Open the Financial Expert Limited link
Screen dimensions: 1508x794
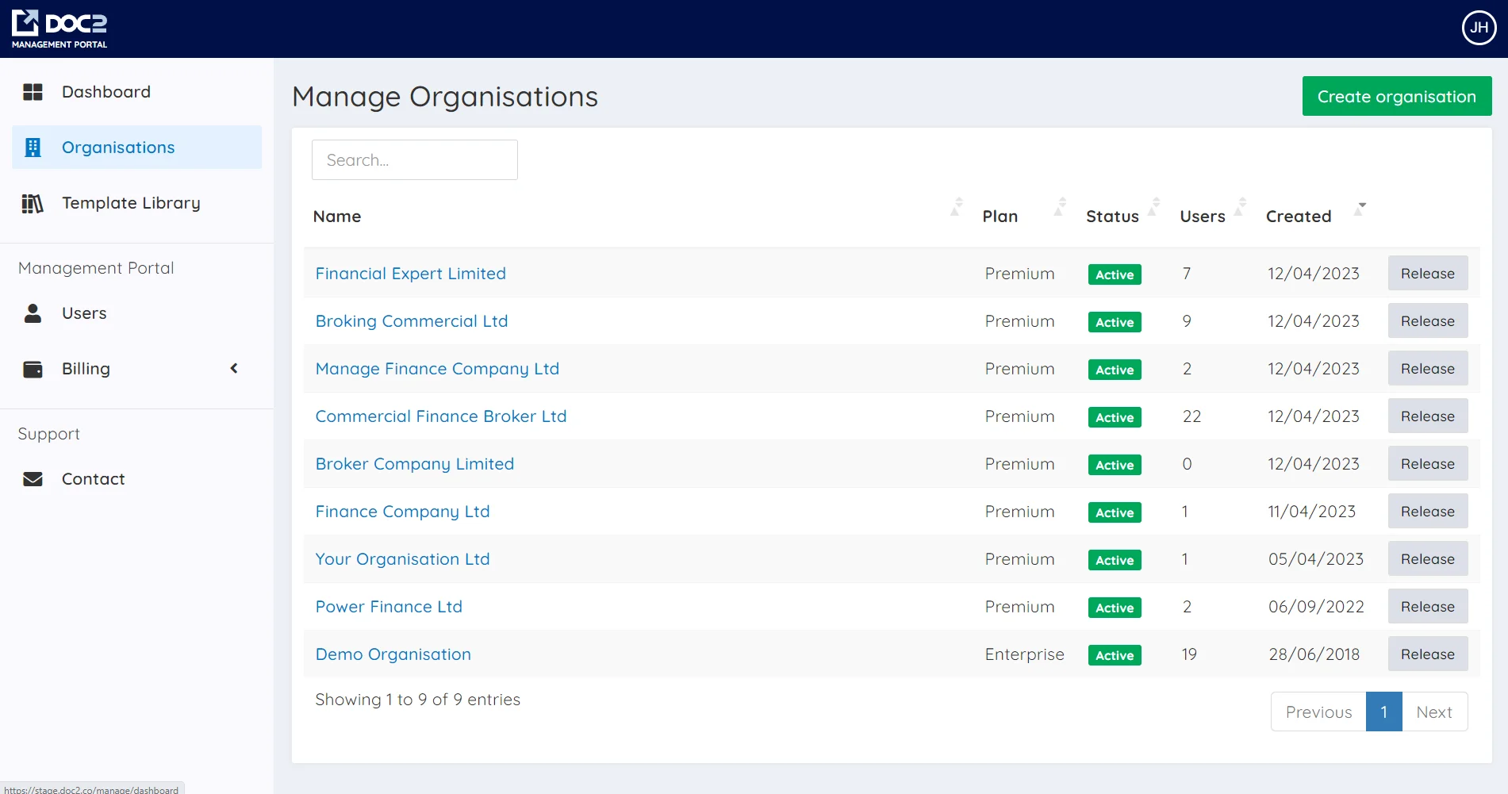(410, 274)
